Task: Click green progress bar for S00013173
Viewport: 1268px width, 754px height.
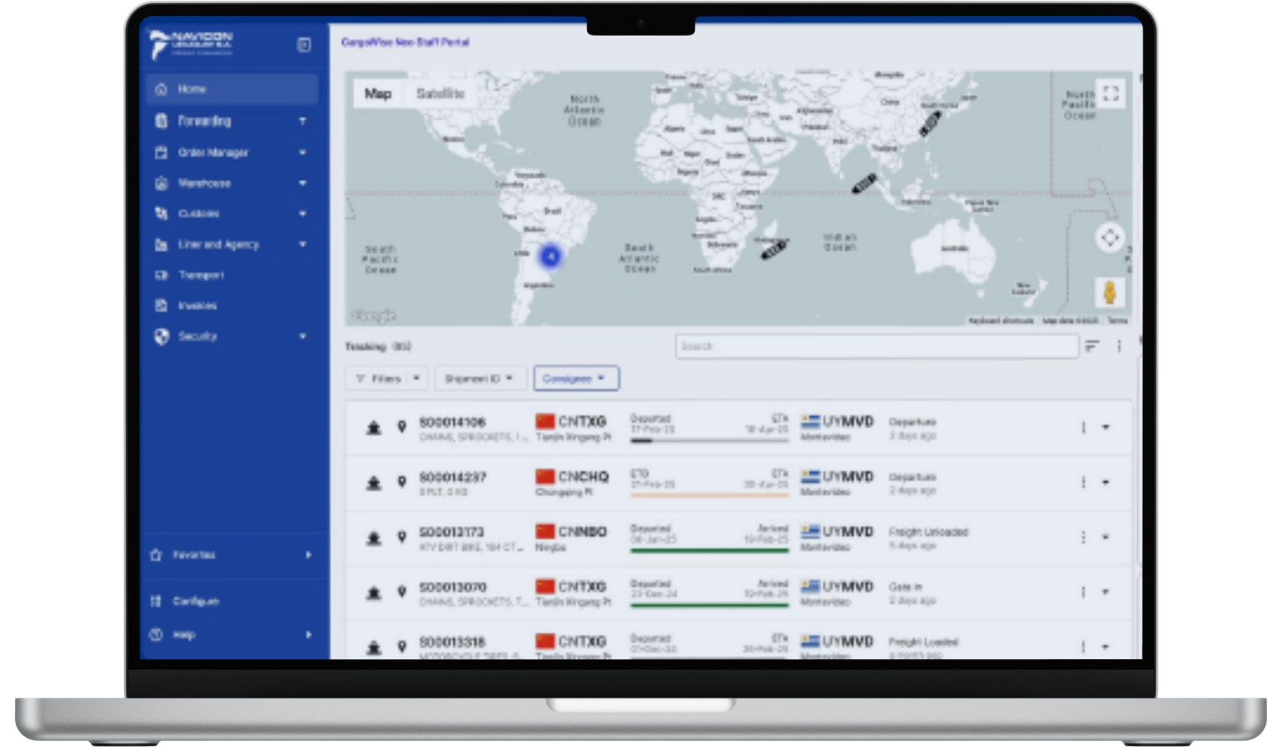Action: (709, 550)
